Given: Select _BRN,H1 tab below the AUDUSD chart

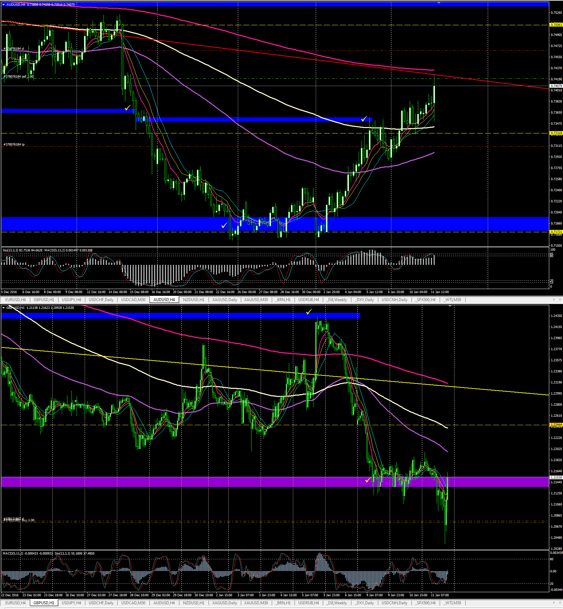Looking at the screenshot, I should coord(283,300).
